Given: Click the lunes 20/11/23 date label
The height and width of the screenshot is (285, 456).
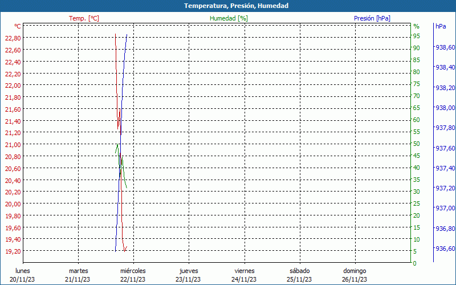Looking at the screenshot, I should pos(22,275).
